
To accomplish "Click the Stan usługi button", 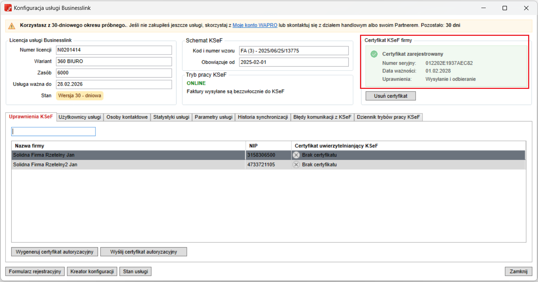I will point(135,271).
